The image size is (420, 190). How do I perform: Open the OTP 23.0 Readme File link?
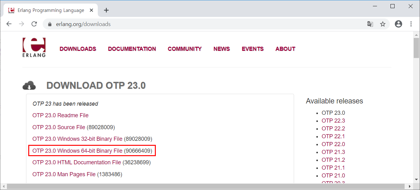tap(60, 115)
